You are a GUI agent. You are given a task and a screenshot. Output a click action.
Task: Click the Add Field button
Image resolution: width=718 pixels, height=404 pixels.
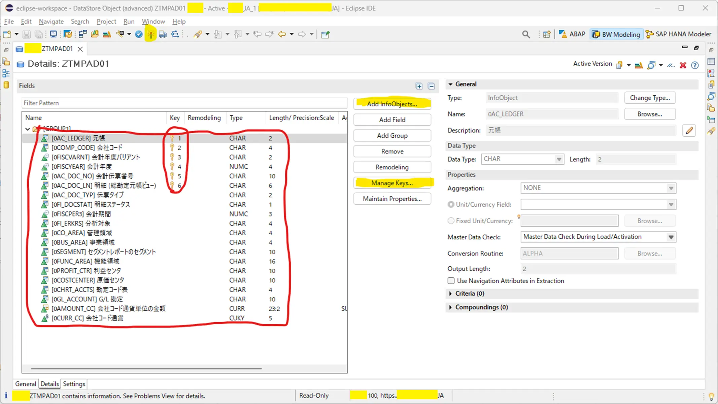click(392, 120)
